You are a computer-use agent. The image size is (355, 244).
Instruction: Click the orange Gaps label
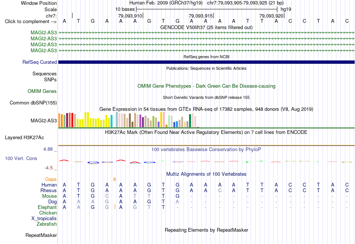[x=51, y=179]
